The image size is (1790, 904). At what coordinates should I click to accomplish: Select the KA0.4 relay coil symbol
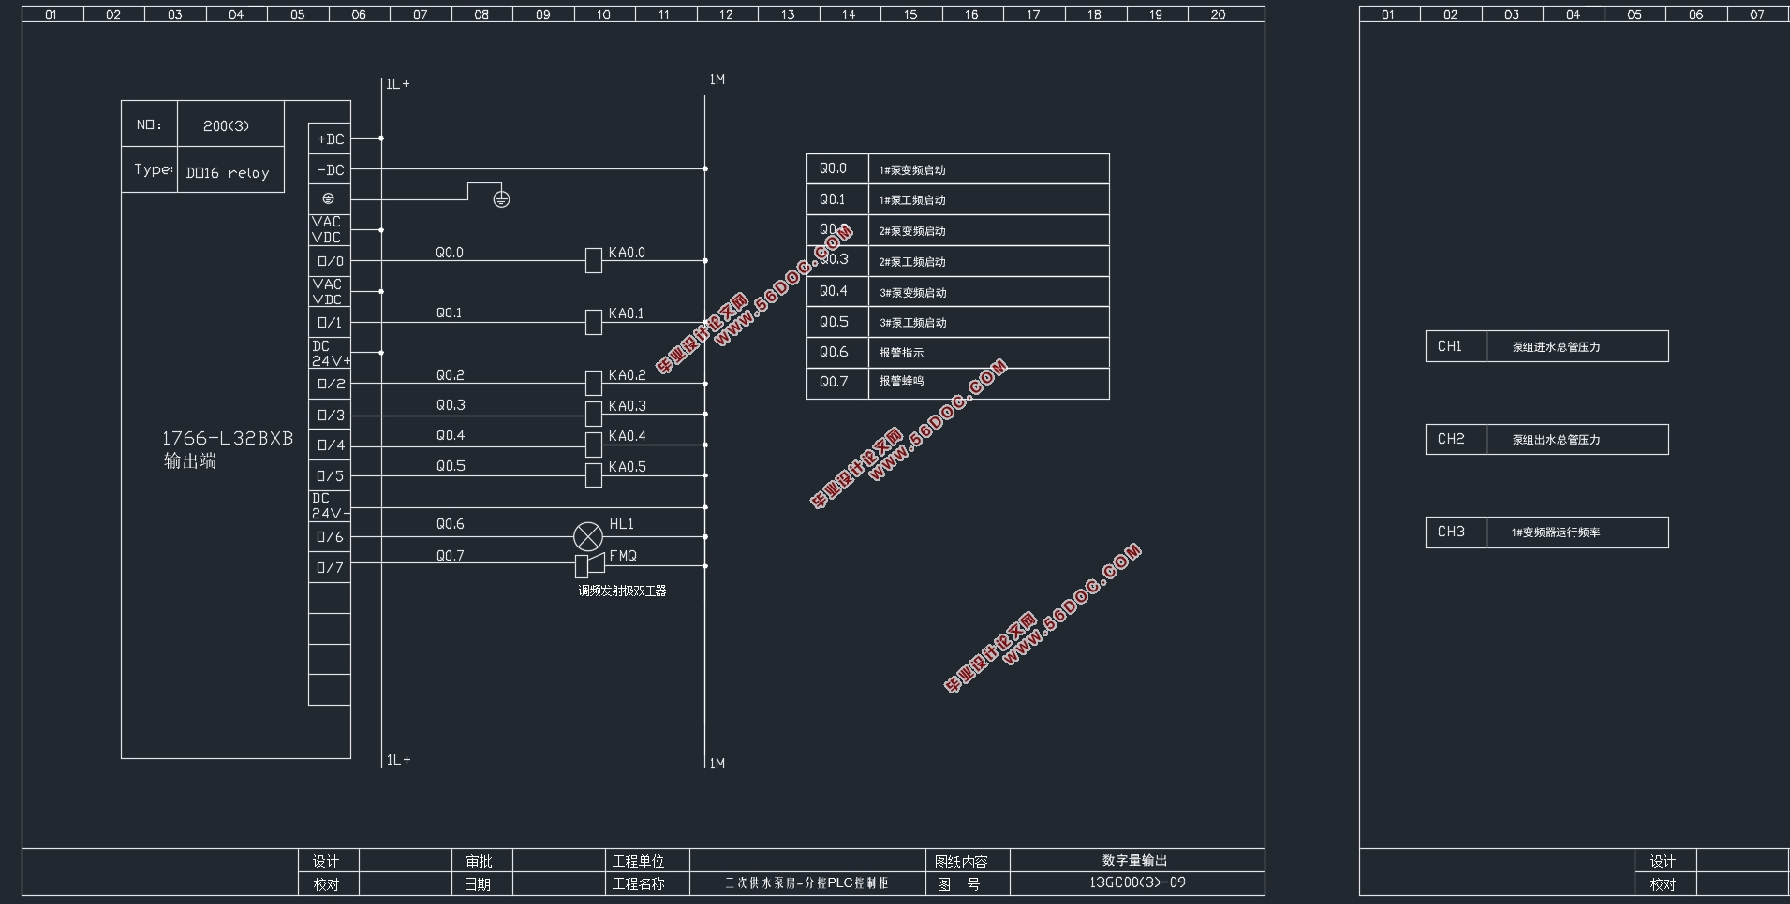click(x=593, y=445)
